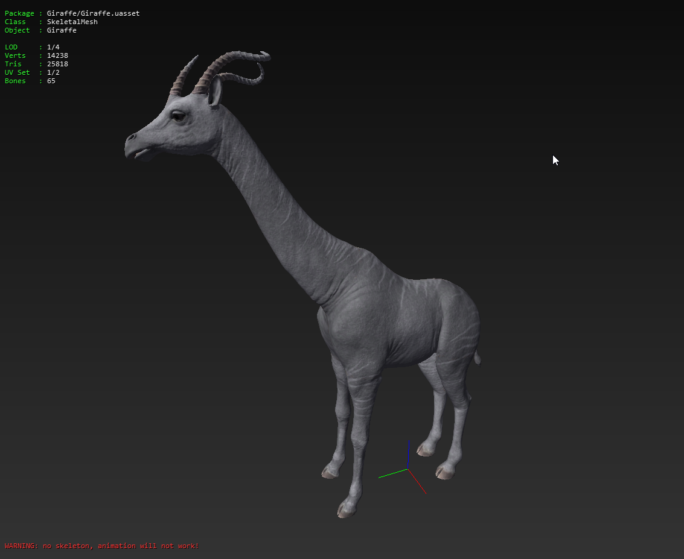The height and width of the screenshot is (559, 684).
Task: Click the middle of the giraffe's neck
Action: click(272, 211)
